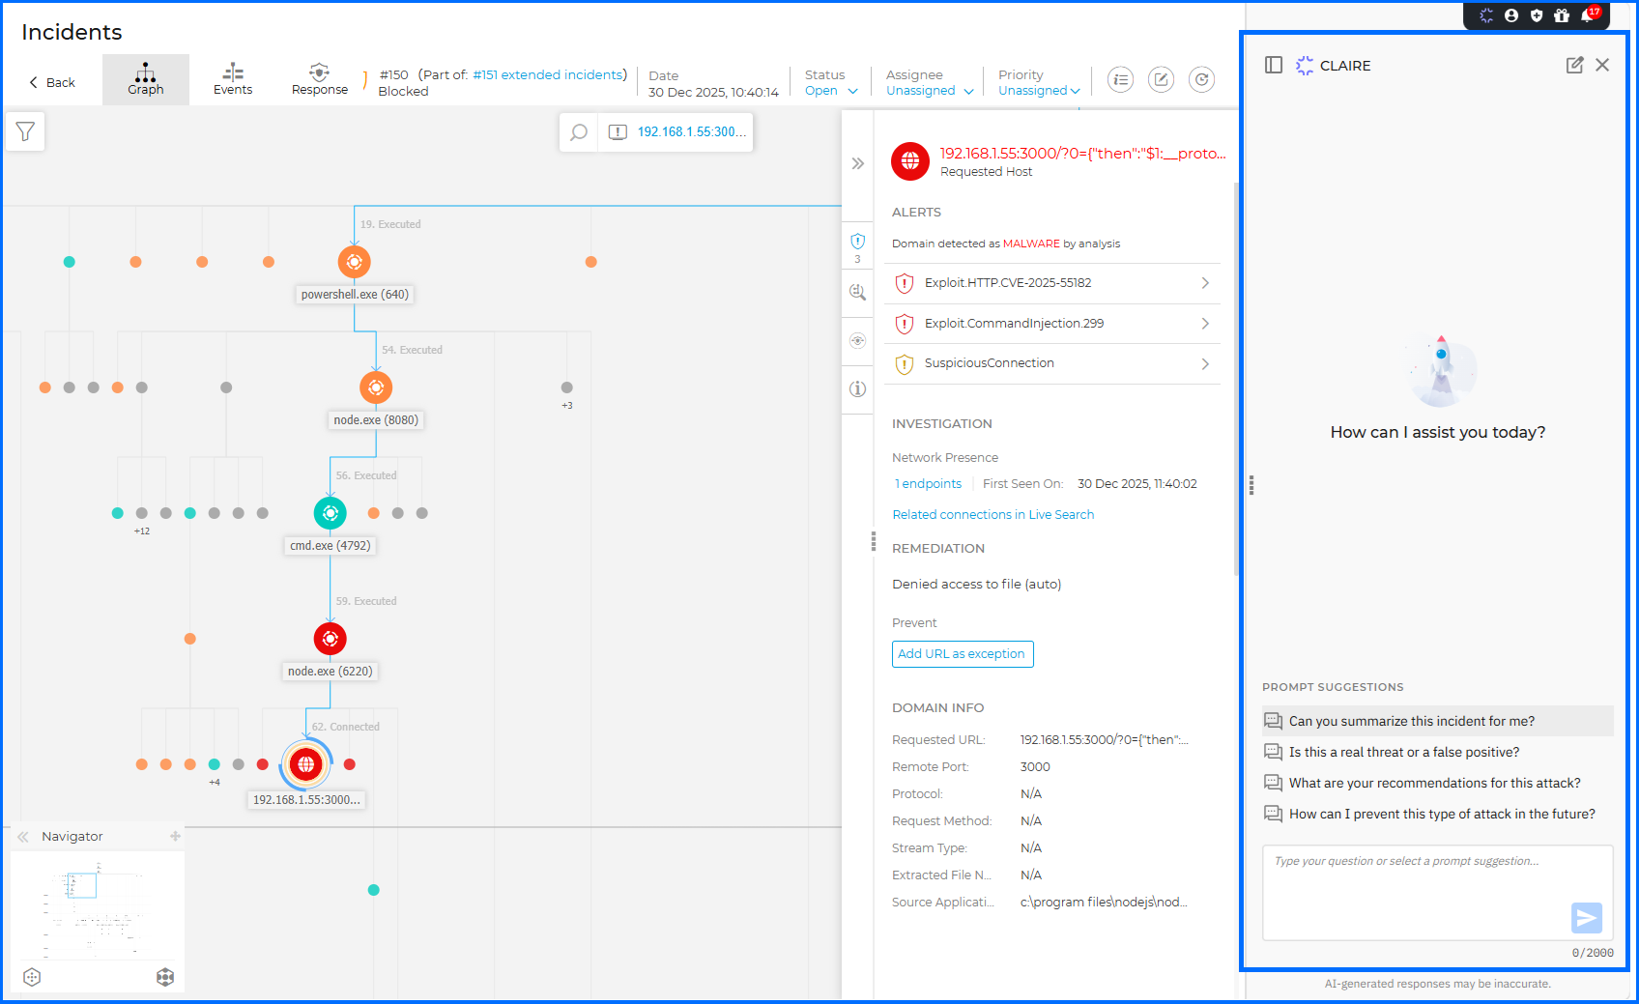Click the search magnifier above the graph
Screen dimensions: 1639x1004
(x=579, y=132)
